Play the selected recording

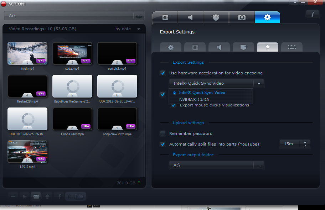pyautogui.click(x=25, y=196)
